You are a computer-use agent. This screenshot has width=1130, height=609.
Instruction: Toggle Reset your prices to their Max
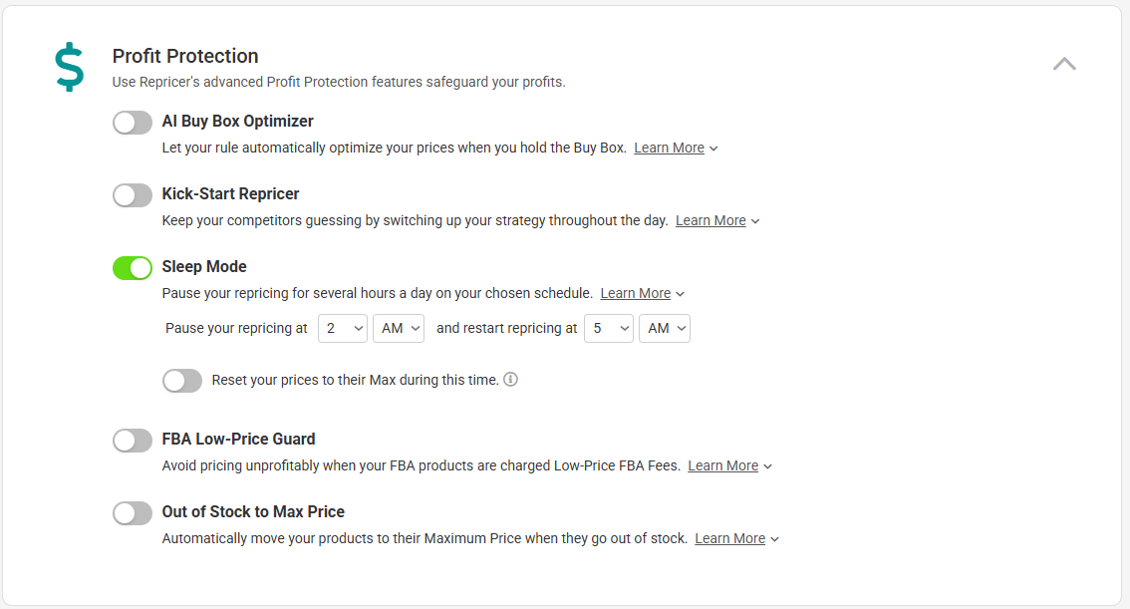(182, 381)
